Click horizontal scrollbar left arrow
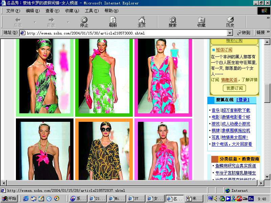The image size is (271, 203). pos(4,183)
